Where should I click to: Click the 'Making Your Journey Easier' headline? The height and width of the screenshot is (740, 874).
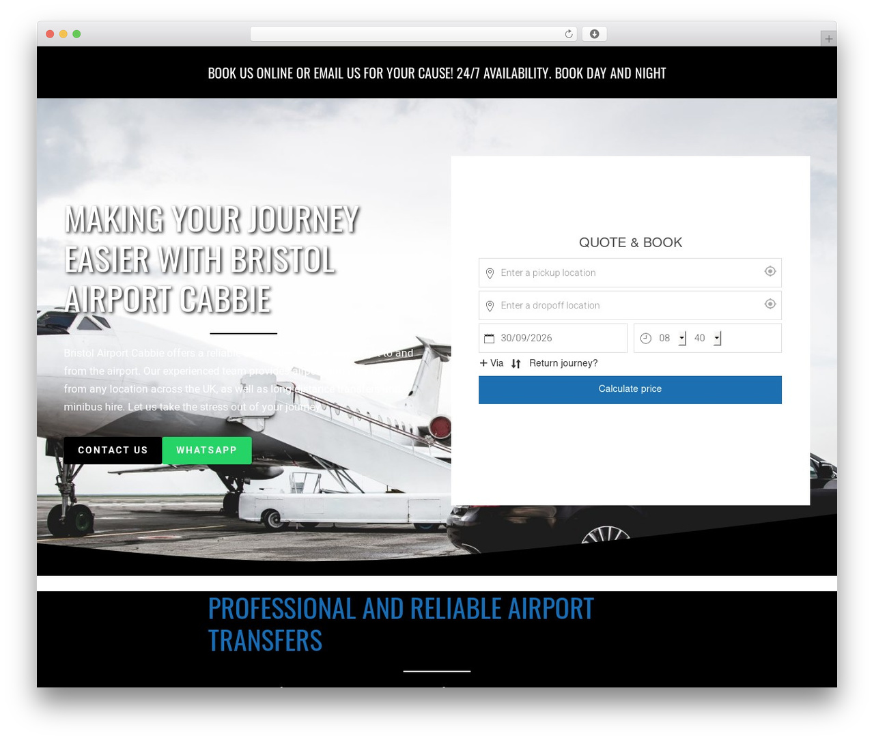(212, 259)
